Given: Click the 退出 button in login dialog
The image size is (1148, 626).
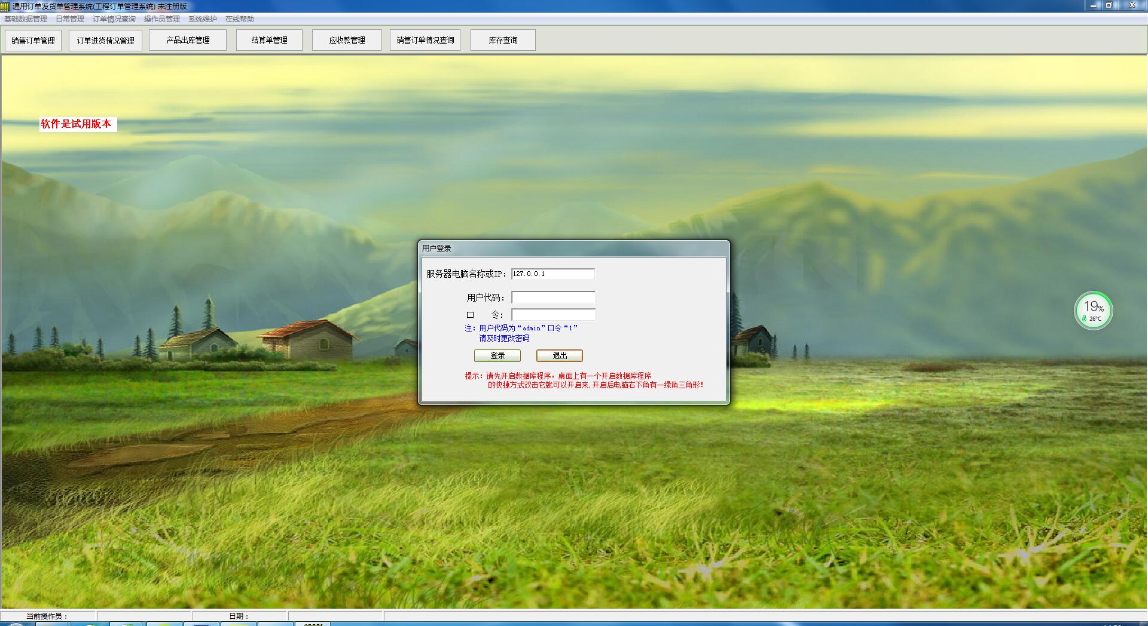Looking at the screenshot, I should pos(560,355).
